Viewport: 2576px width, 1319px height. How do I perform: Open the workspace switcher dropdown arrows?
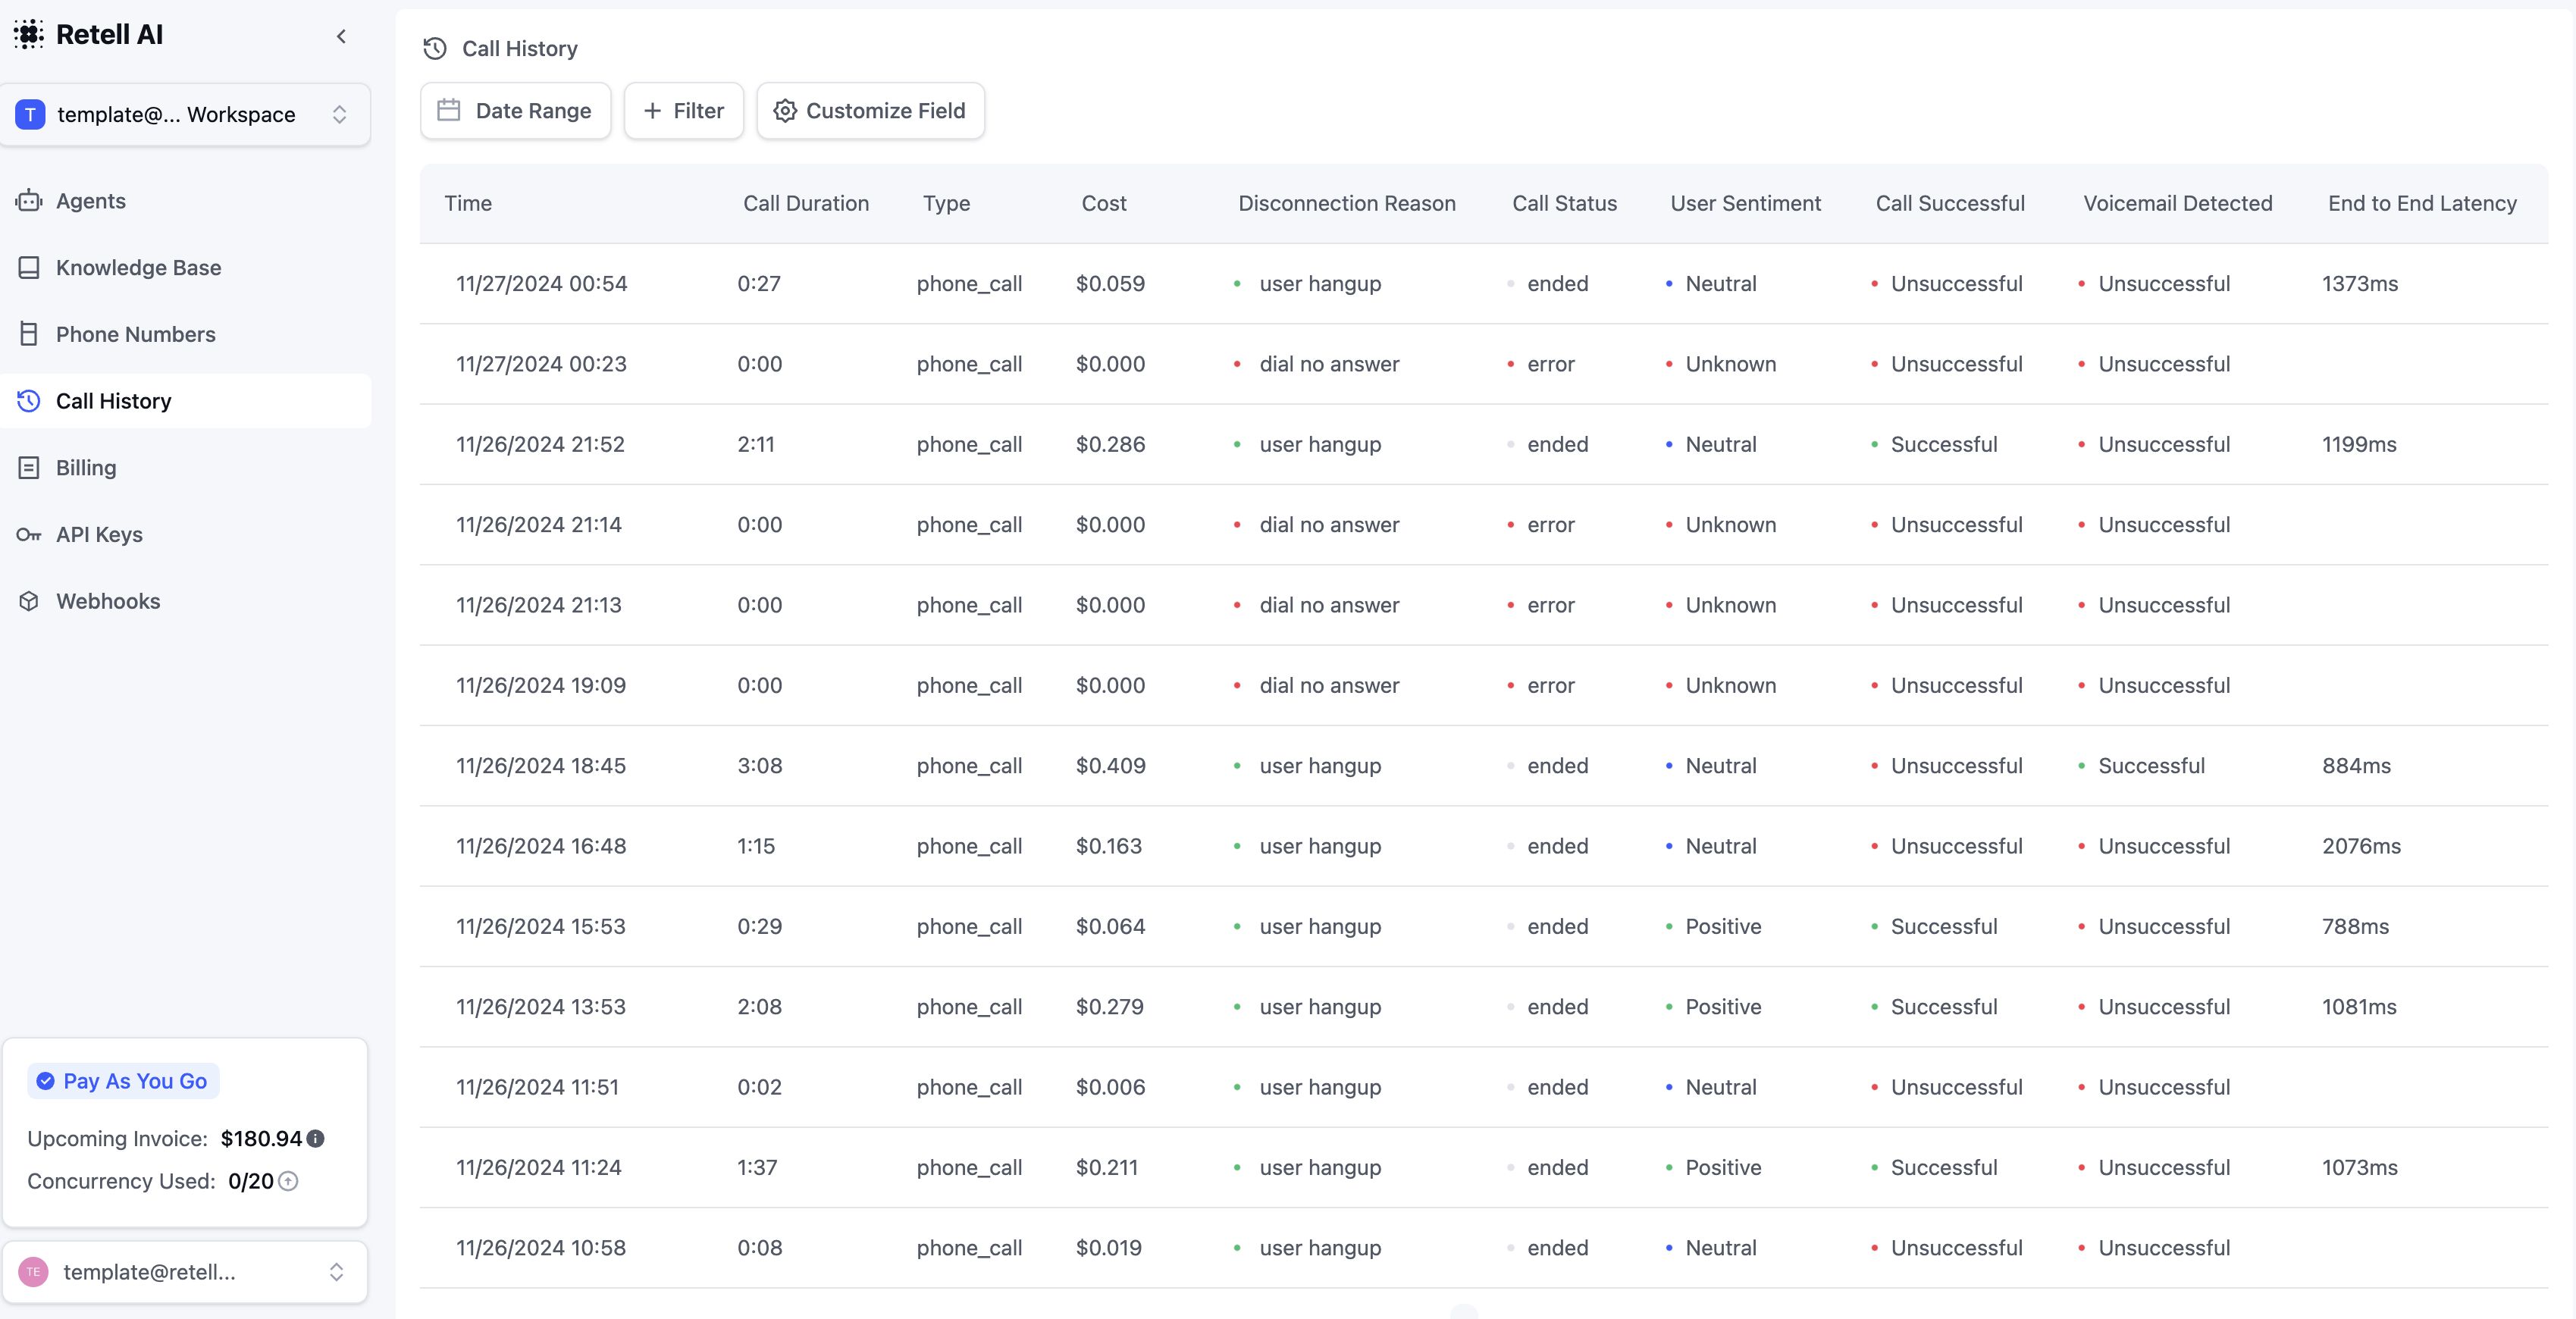click(339, 114)
